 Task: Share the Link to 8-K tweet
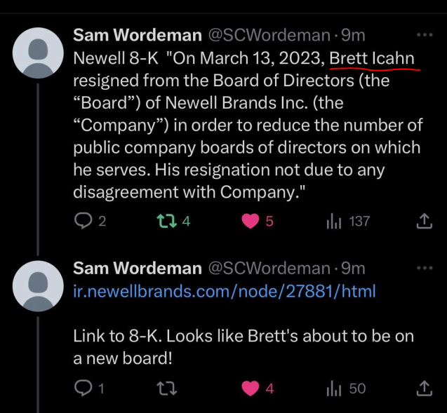(424, 388)
